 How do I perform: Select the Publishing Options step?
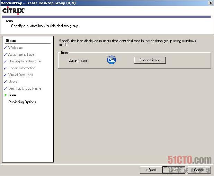pos(22,102)
